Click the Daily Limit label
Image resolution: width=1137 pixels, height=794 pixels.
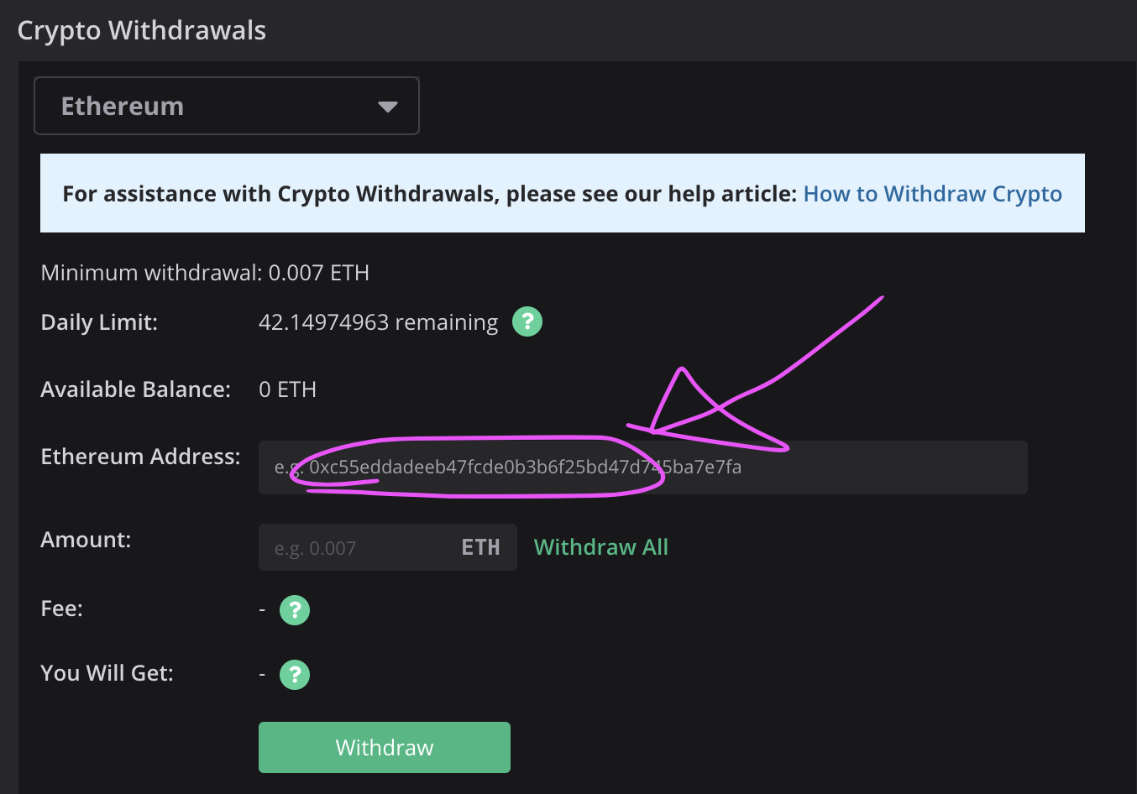point(99,322)
